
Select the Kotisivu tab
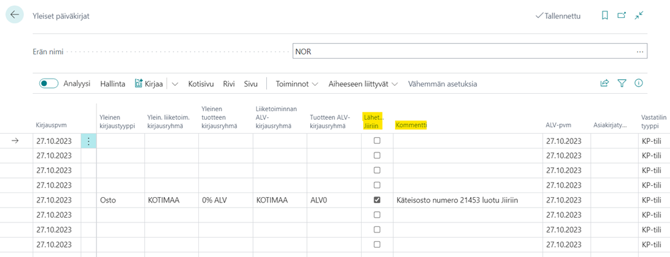201,84
